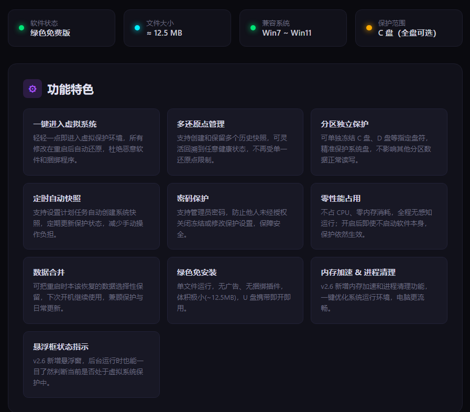Screen dimensions: 470x412
Task: Open the 一键进入虚拟系统 feature card title
Action: (x=65, y=124)
